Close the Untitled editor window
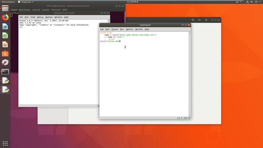263x148 pixels. [189, 25]
